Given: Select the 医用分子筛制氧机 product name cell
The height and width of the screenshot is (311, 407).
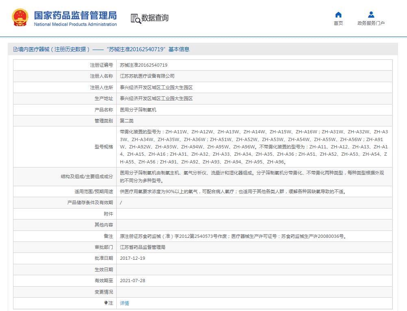Looking at the screenshot, I should pos(138,110).
